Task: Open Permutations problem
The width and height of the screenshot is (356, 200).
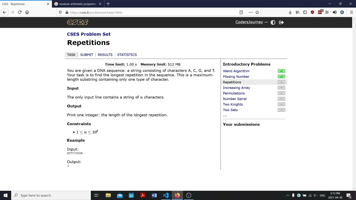Action: coord(234,93)
